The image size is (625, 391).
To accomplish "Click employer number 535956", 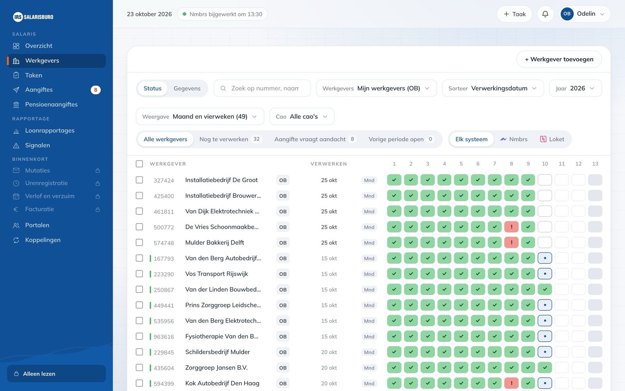I will coord(164,321).
